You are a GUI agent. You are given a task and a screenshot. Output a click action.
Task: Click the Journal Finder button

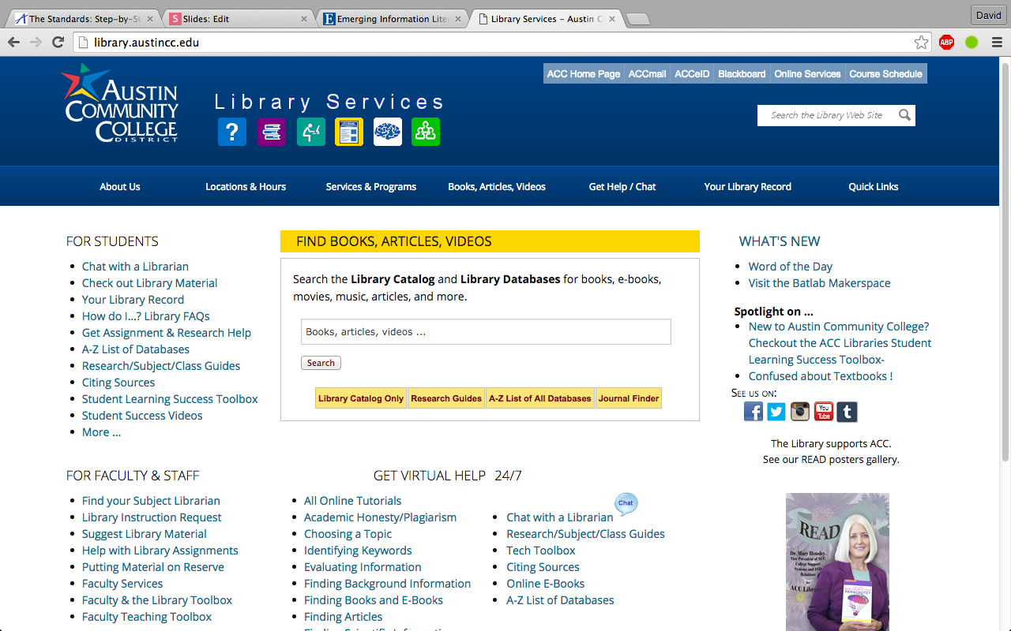click(x=629, y=398)
